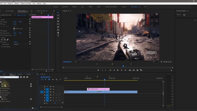Select the Slip tool
This screenshot has height=111, width=197.
(58, 24)
